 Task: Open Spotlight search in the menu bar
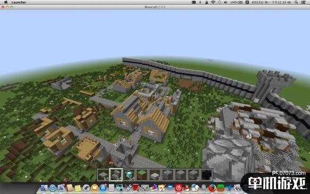pyautogui.click(x=296, y=2)
